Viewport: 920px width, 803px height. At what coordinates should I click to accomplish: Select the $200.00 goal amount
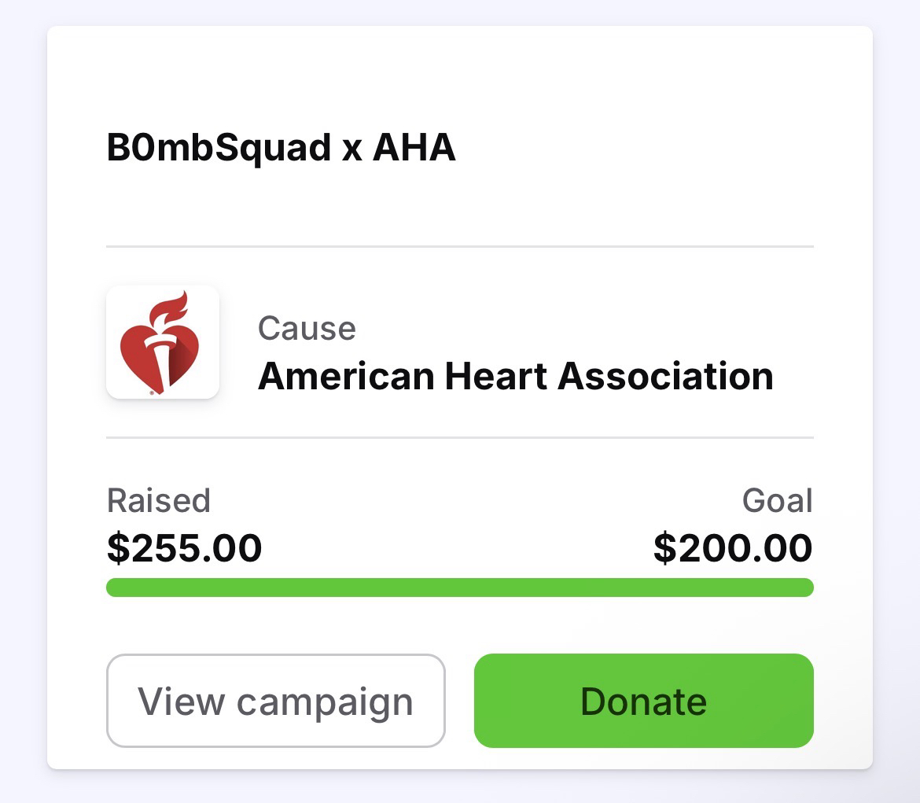(x=733, y=547)
